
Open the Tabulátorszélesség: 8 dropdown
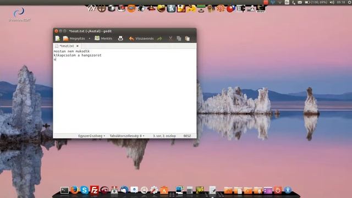127,136
